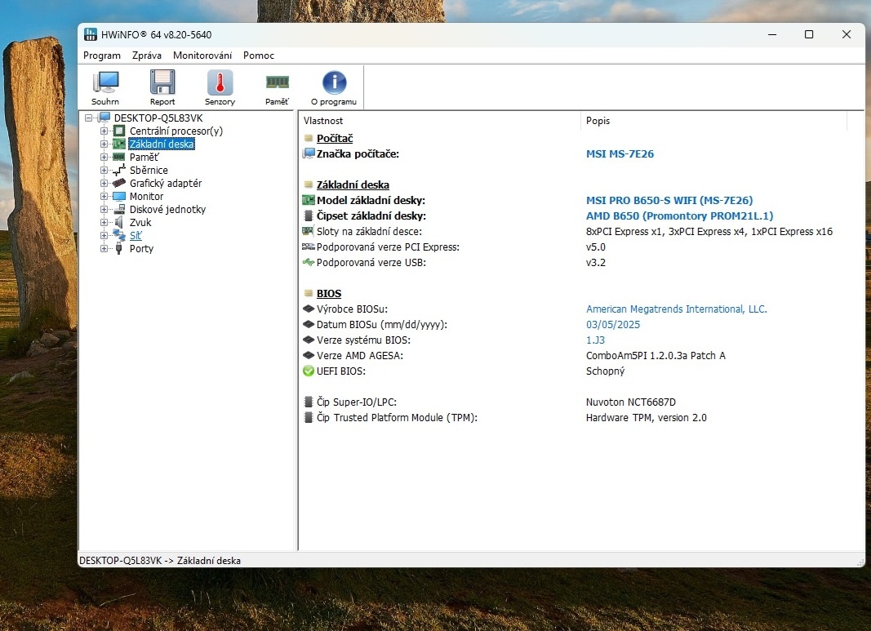The width and height of the screenshot is (871, 631).
Task: Click the ComboAm5PI AGESA value
Action: (655, 355)
